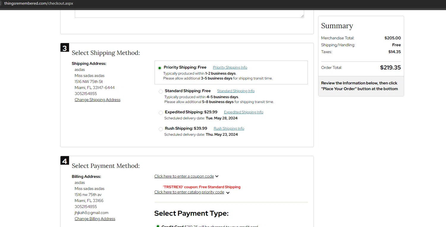Click the textarea resize handle
Image resolution: width=446 pixels, height=227 pixels.
[302, 16]
